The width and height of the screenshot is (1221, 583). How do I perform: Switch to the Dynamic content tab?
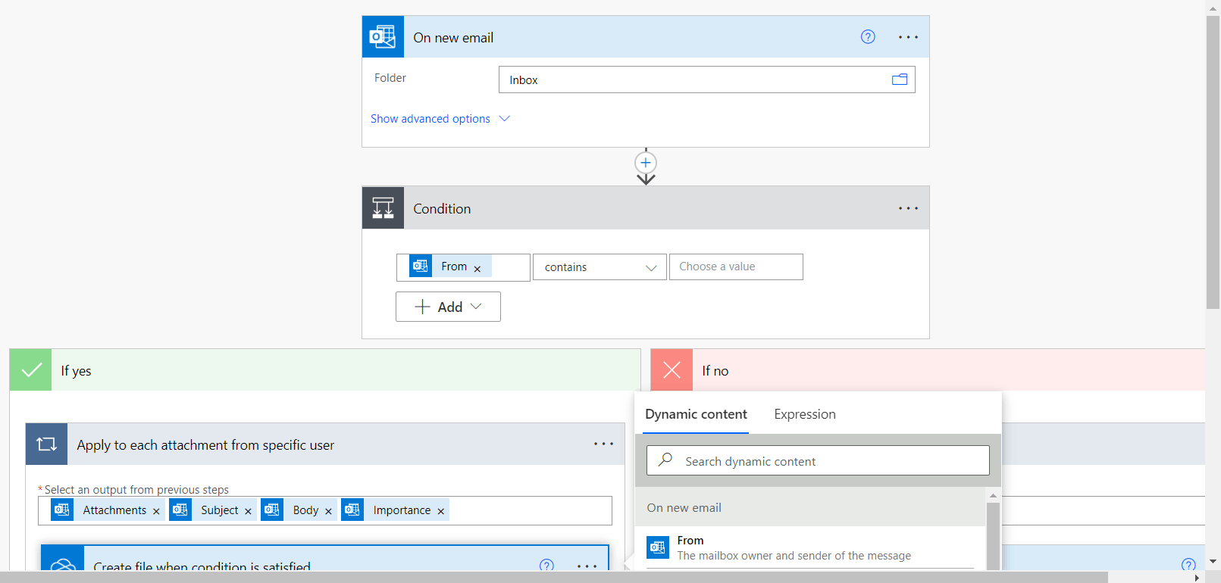click(x=696, y=414)
